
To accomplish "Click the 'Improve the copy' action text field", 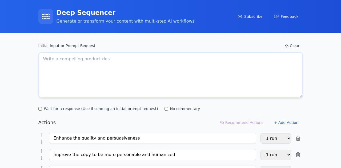I will click(153, 155).
